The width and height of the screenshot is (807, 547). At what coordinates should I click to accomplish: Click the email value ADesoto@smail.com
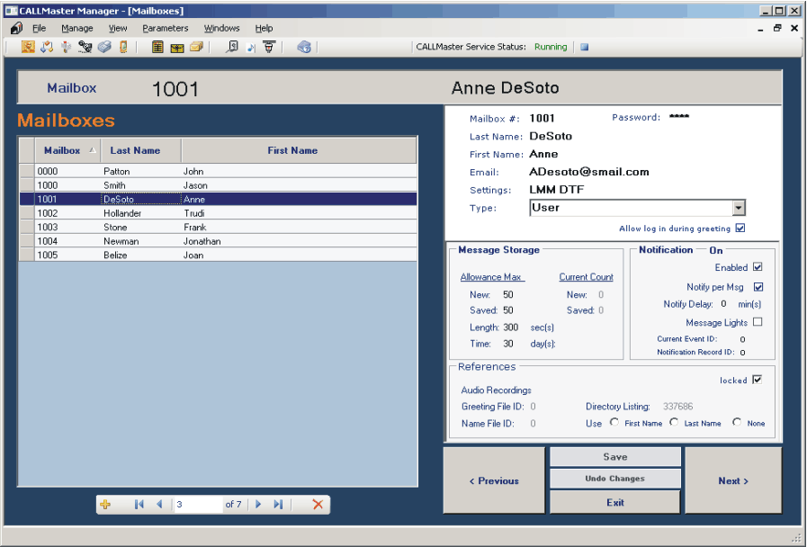pos(588,172)
